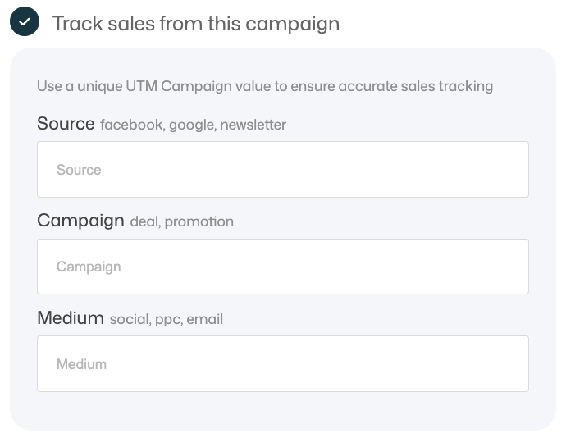Click the Campaign field heading
The image size is (566, 438).
click(x=80, y=221)
